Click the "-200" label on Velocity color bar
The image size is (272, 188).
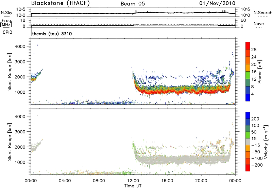pyautogui.click(x=257, y=165)
